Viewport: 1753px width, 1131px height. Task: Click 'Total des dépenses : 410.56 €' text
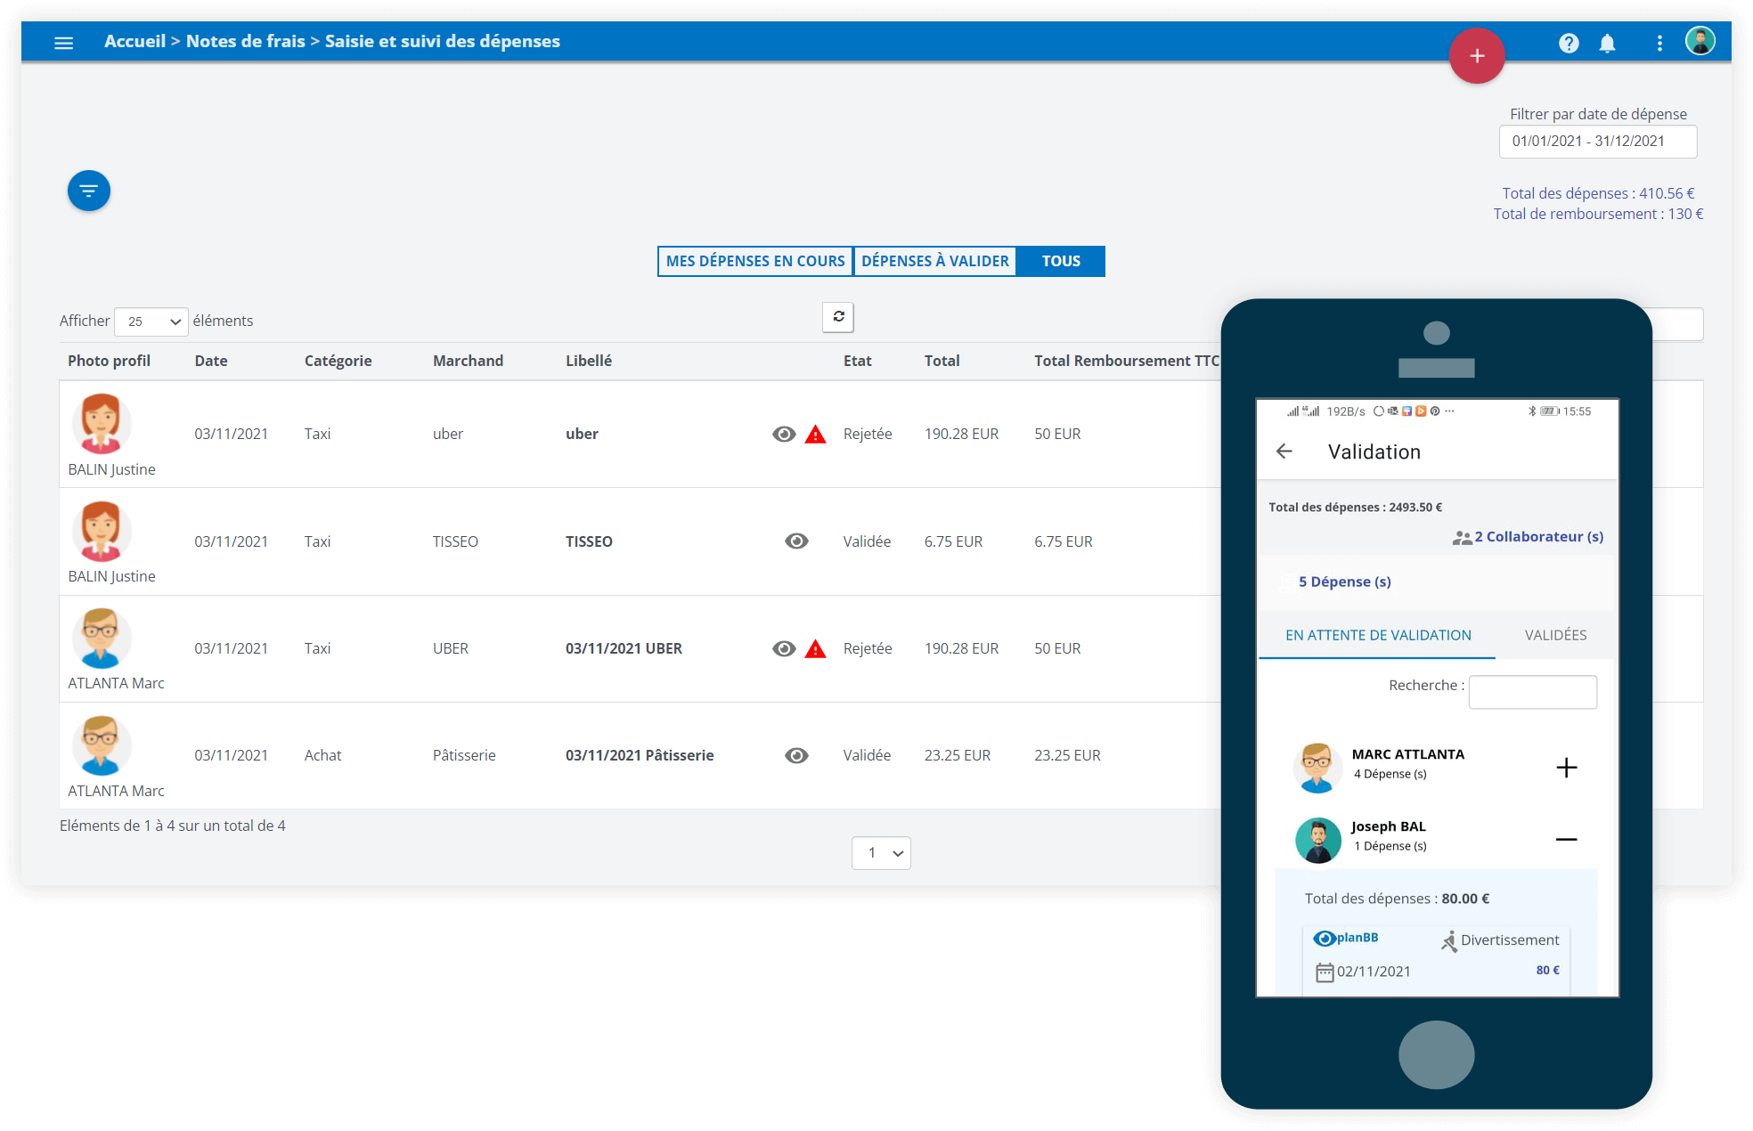click(1598, 193)
